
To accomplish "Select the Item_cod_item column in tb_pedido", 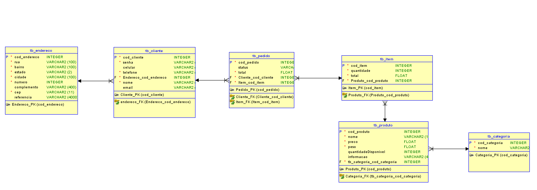I will (x=261, y=82).
